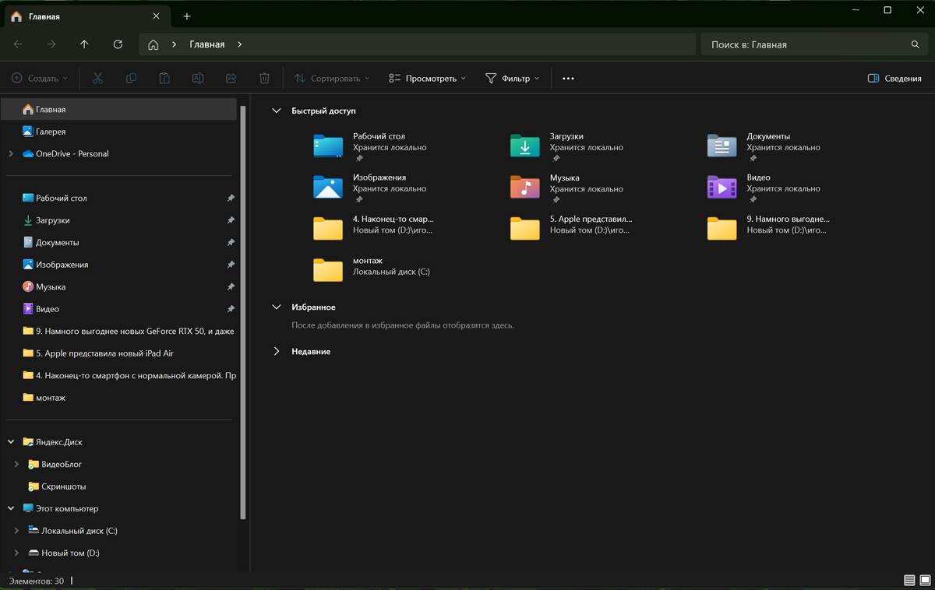
Task: Unpin Музыка in sidebar via pin icon
Action: click(x=231, y=287)
